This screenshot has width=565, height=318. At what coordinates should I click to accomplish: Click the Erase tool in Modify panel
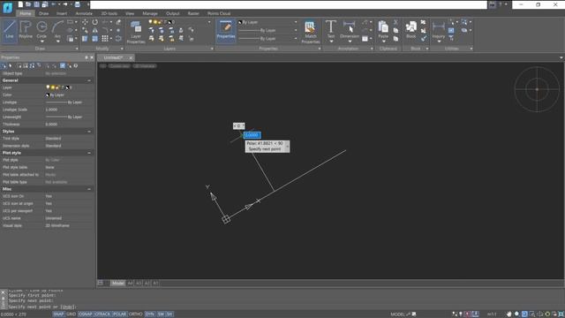118,22
